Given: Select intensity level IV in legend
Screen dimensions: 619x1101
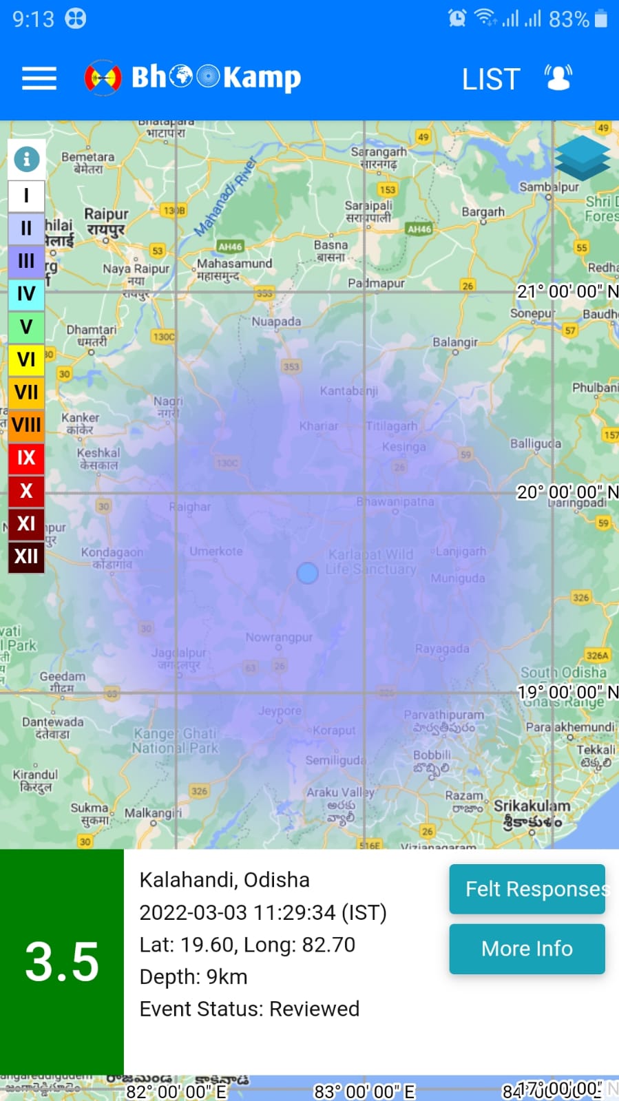Looking at the screenshot, I should [26, 294].
